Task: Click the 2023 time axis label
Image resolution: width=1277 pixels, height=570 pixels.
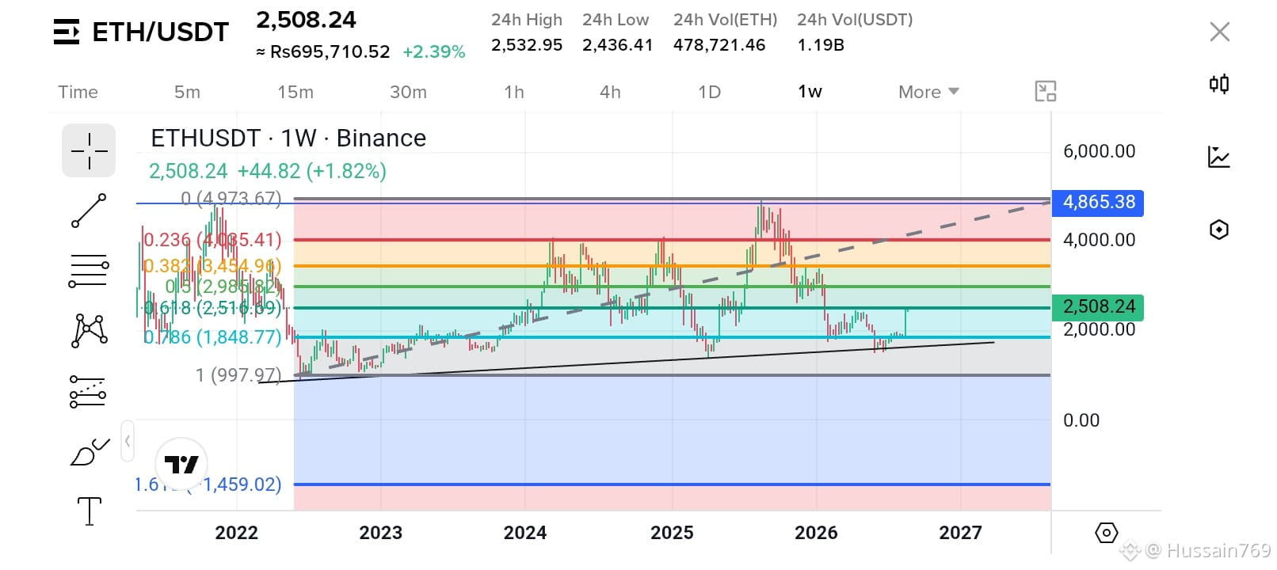Action: 380,533
